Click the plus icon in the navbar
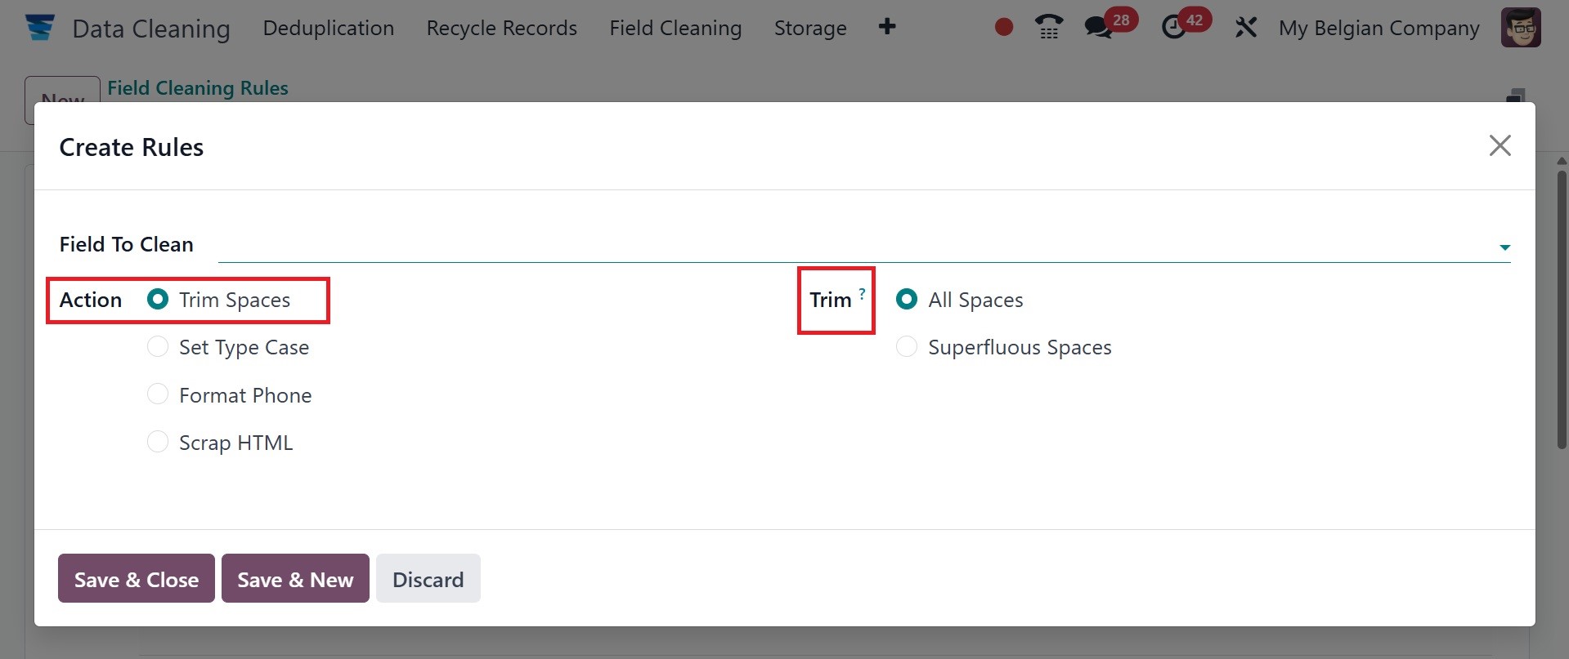The height and width of the screenshot is (659, 1569). (887, 28)
